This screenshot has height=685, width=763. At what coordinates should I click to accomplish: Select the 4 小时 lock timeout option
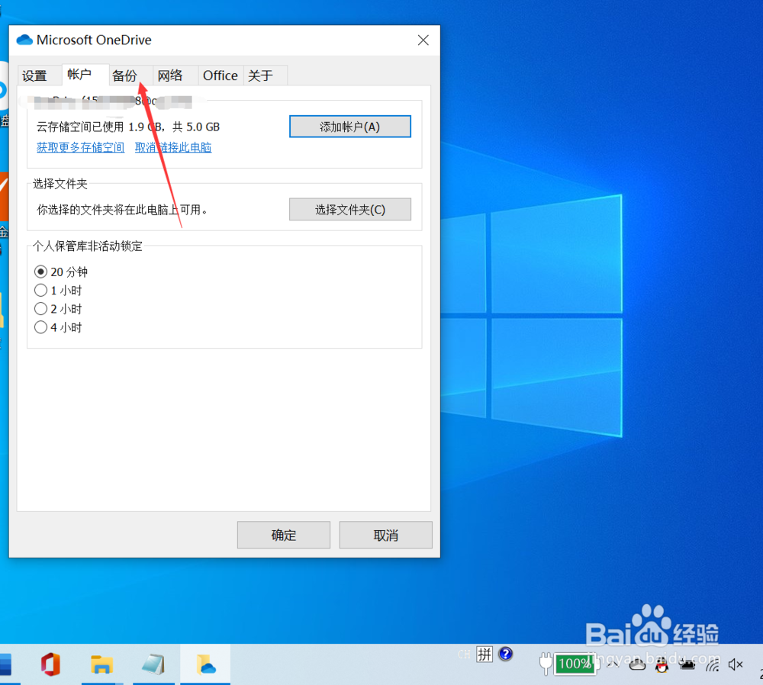click(58, 327)
